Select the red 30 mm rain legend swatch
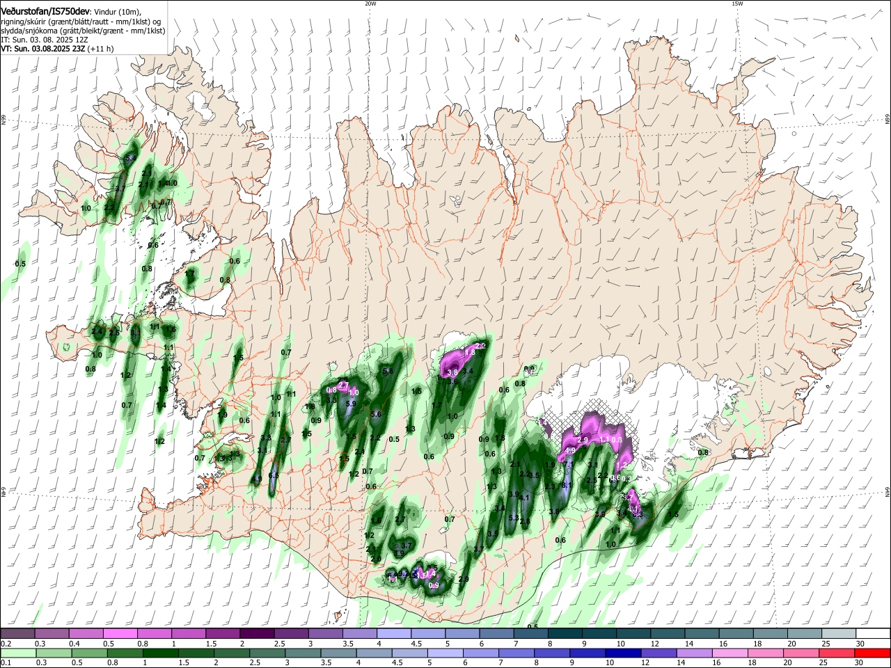Image resolution: width=891 pixels, height=668 pixels. click(874, 653)
